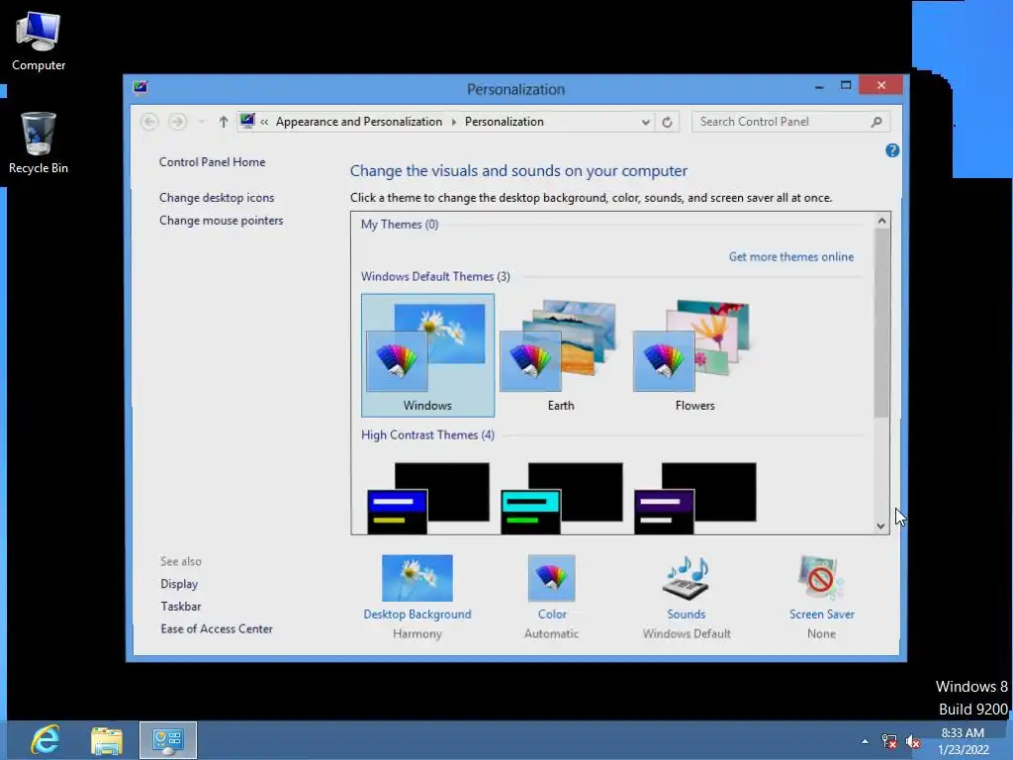1013x760 pixels.
Task: Click the Screen Saver text link
Action: point(822,615)
